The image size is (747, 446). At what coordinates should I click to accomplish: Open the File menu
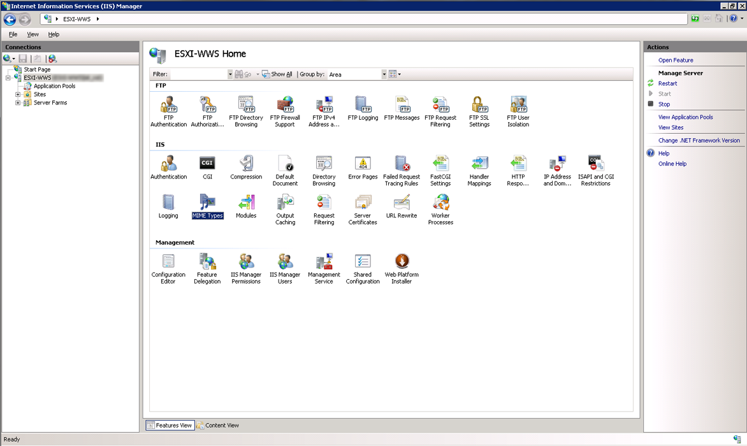[13, 34]
